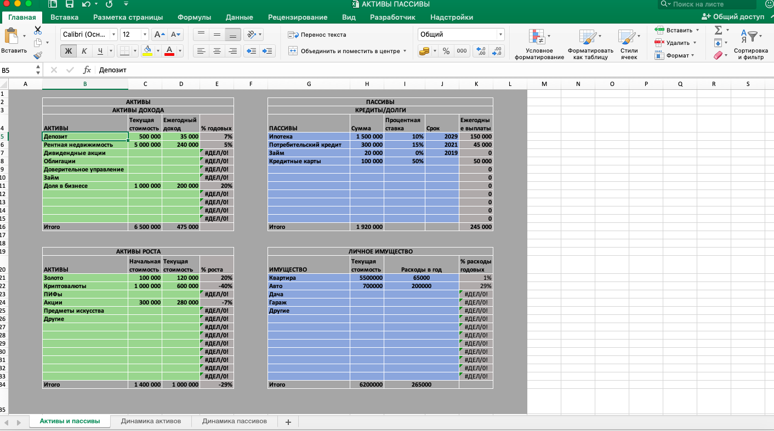Screen dimensions: 774x431
Task: Open the Разметка страницы ribbon tab
Action: coord(128,17)
